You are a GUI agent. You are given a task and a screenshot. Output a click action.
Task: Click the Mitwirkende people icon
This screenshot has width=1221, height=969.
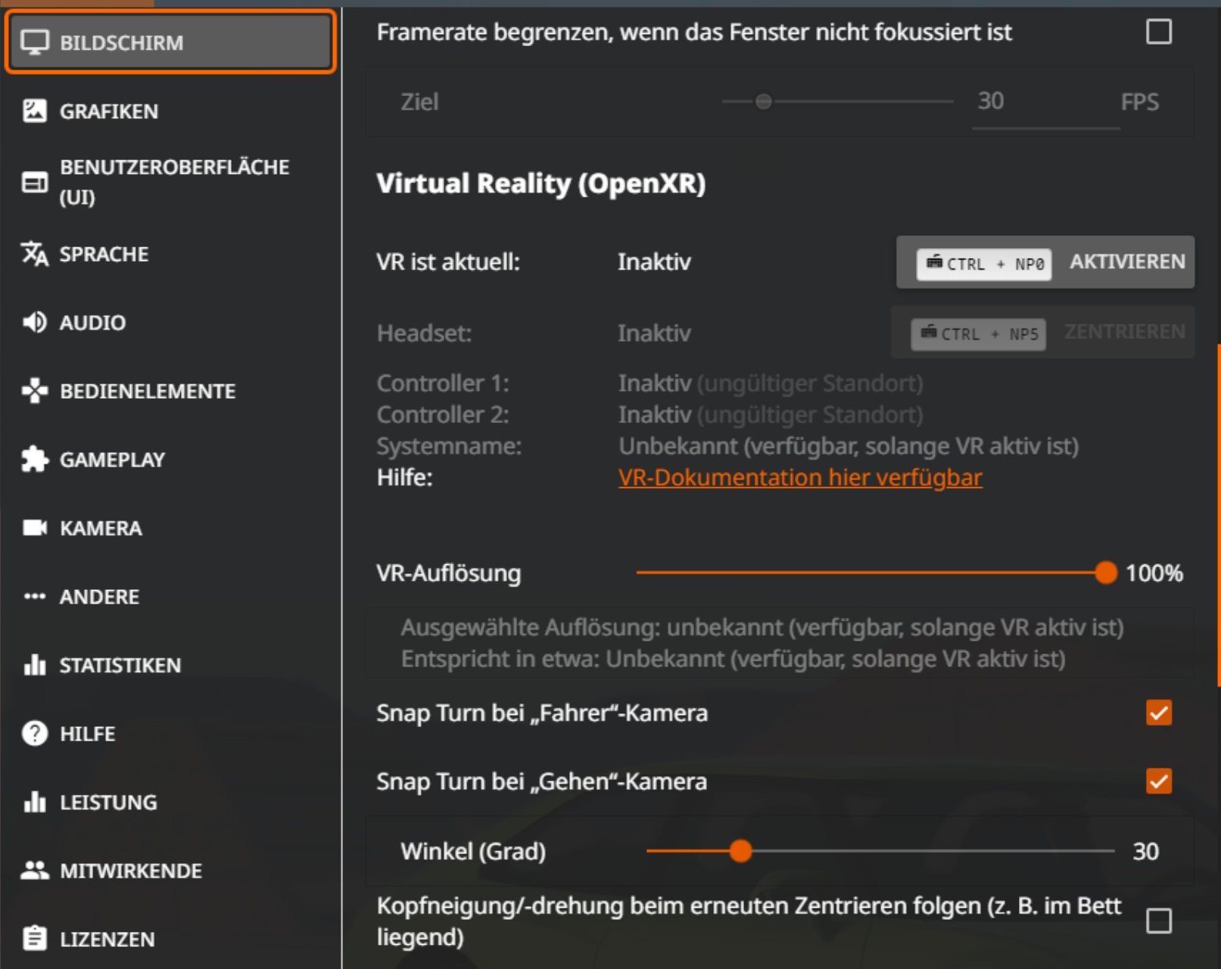[x=35, y=871]
